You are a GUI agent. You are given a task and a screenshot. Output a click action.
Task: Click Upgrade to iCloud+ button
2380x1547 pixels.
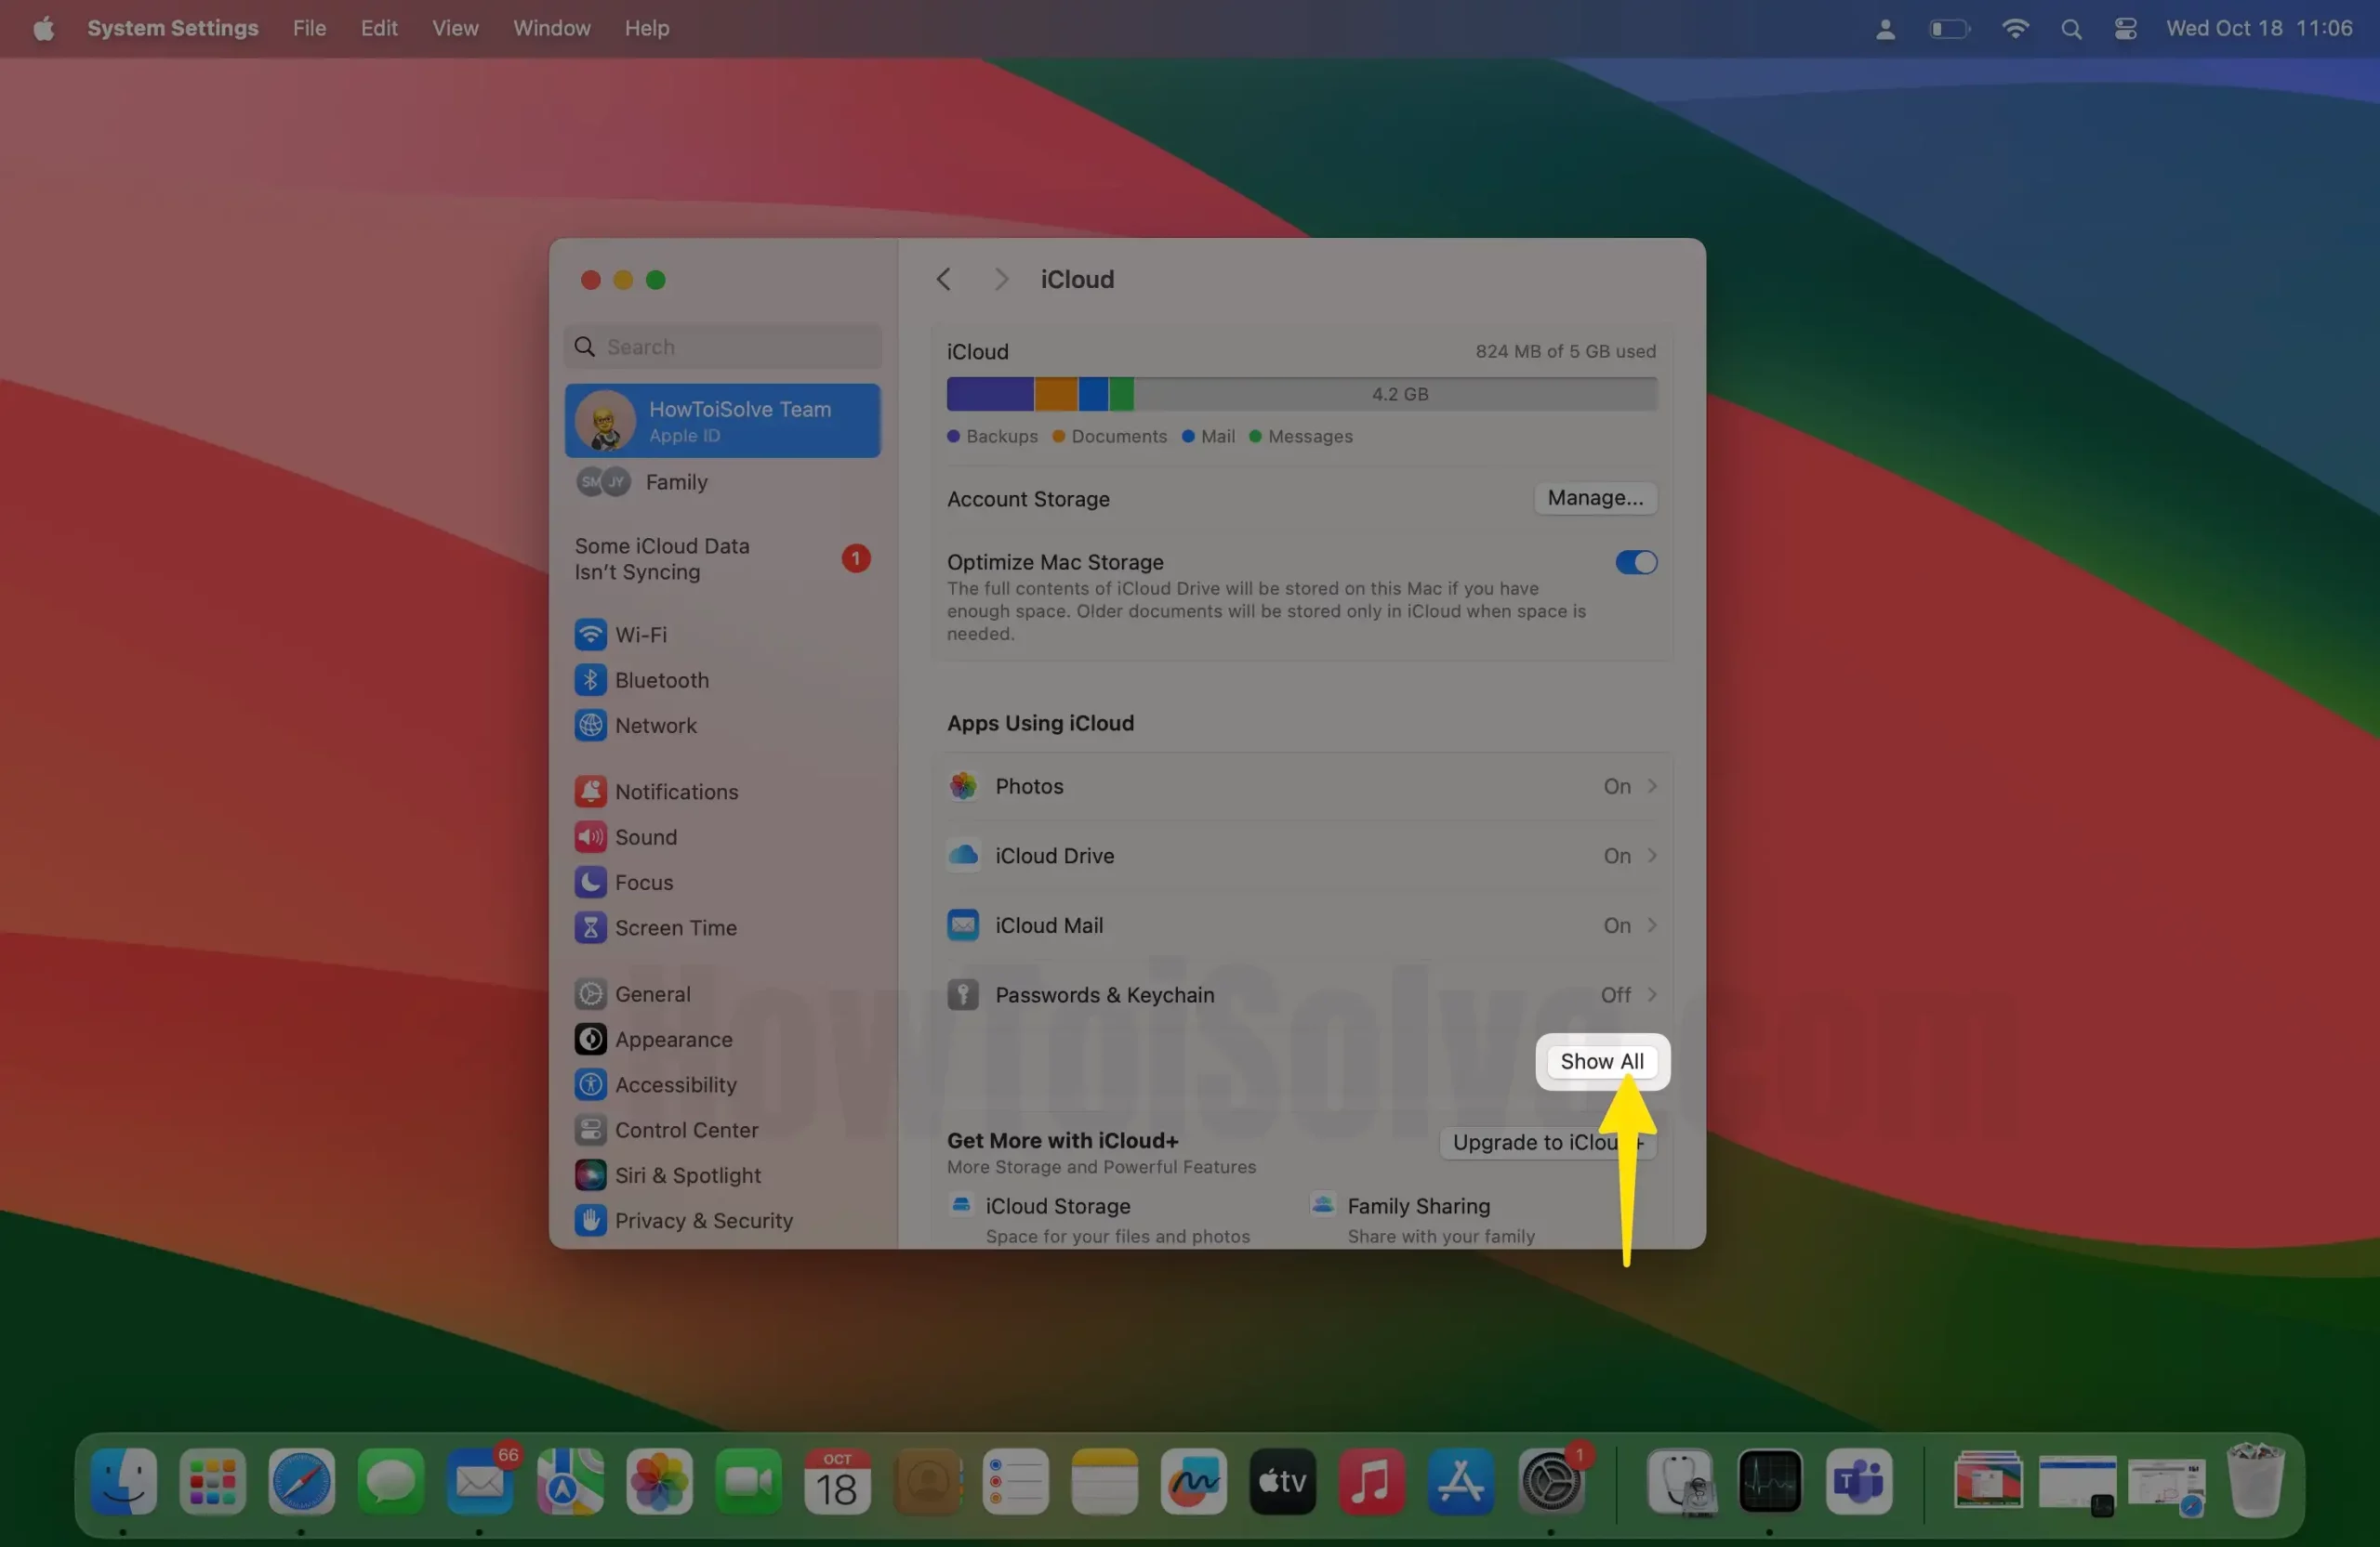1547,1142
